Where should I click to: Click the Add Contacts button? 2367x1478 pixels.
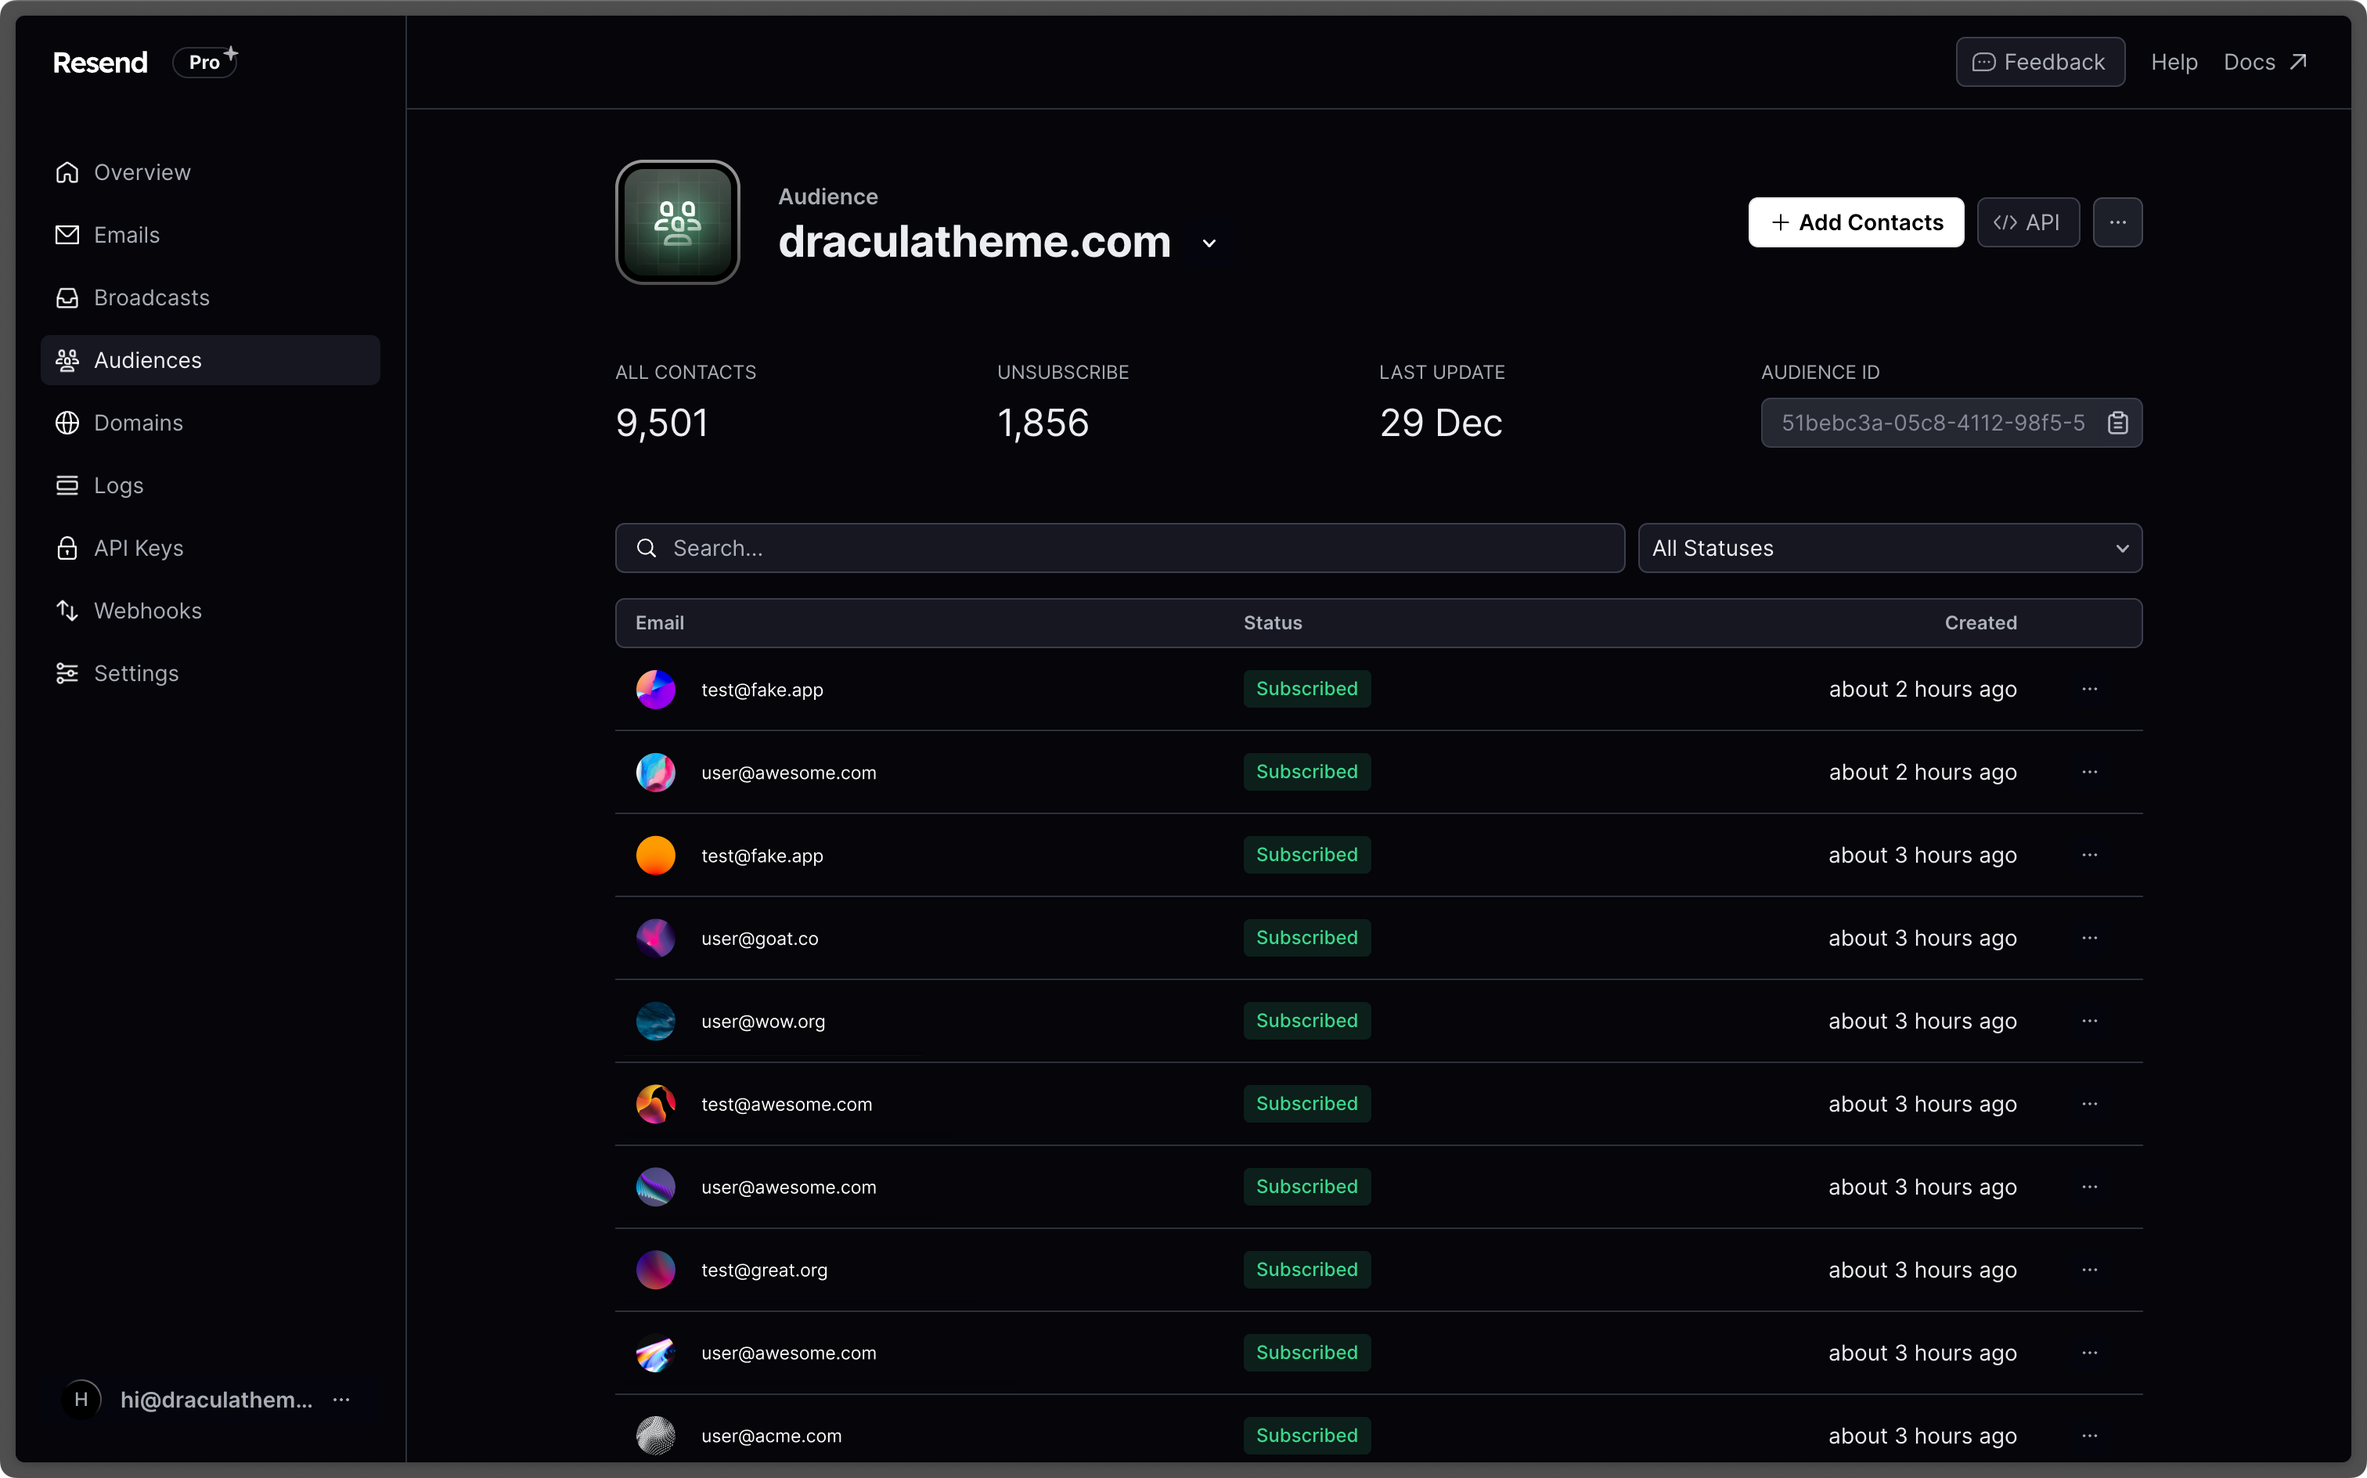[1855, 223]
